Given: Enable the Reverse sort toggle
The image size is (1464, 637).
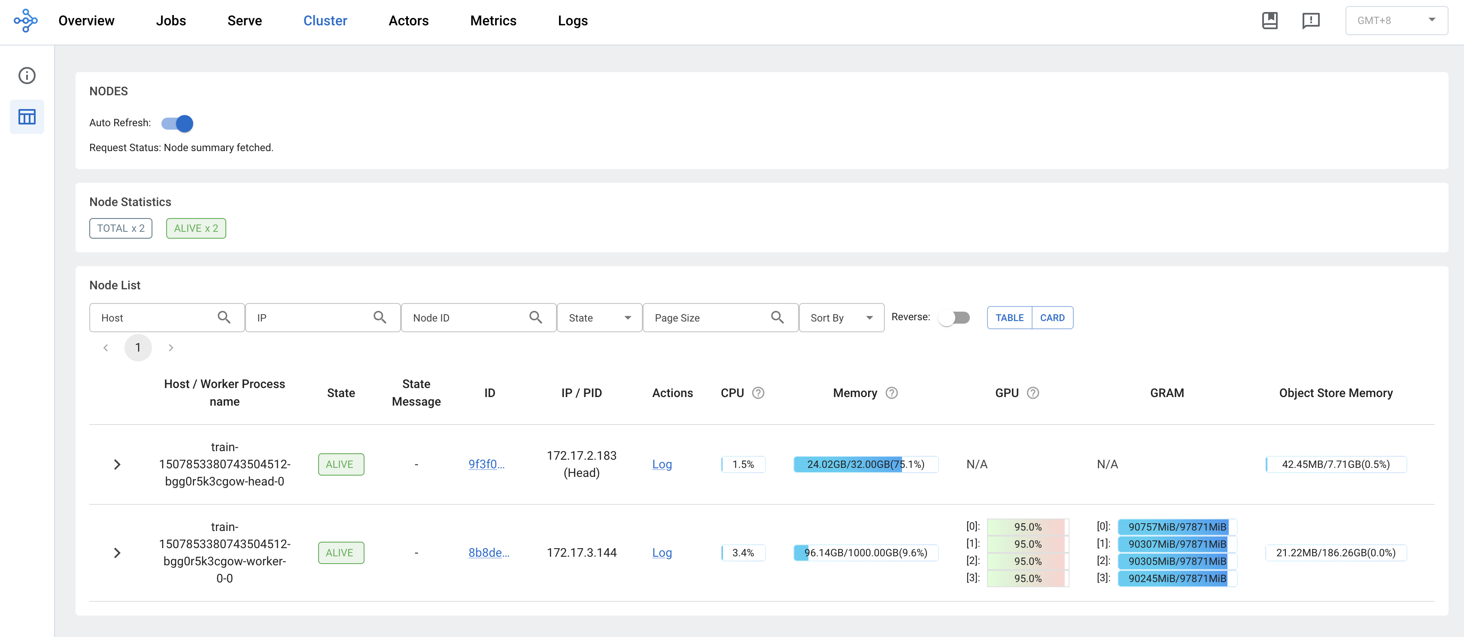Looking at the screenshot, I should (954, 318).
